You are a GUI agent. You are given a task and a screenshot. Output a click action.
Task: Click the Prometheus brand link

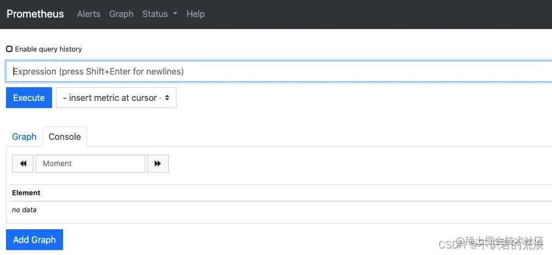click(x=35, y=14)
